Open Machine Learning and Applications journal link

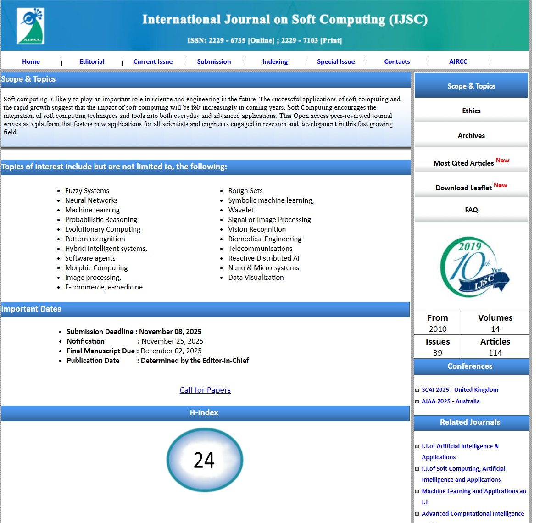click(x=473, y=496)
